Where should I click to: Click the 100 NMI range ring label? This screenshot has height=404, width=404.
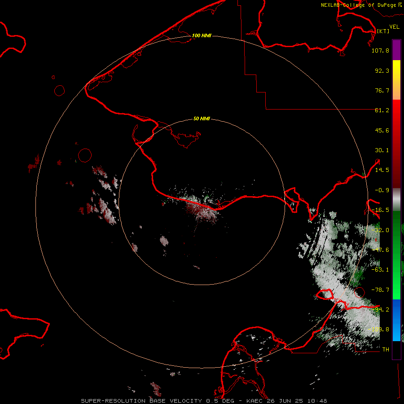click(x=202, y=35)
